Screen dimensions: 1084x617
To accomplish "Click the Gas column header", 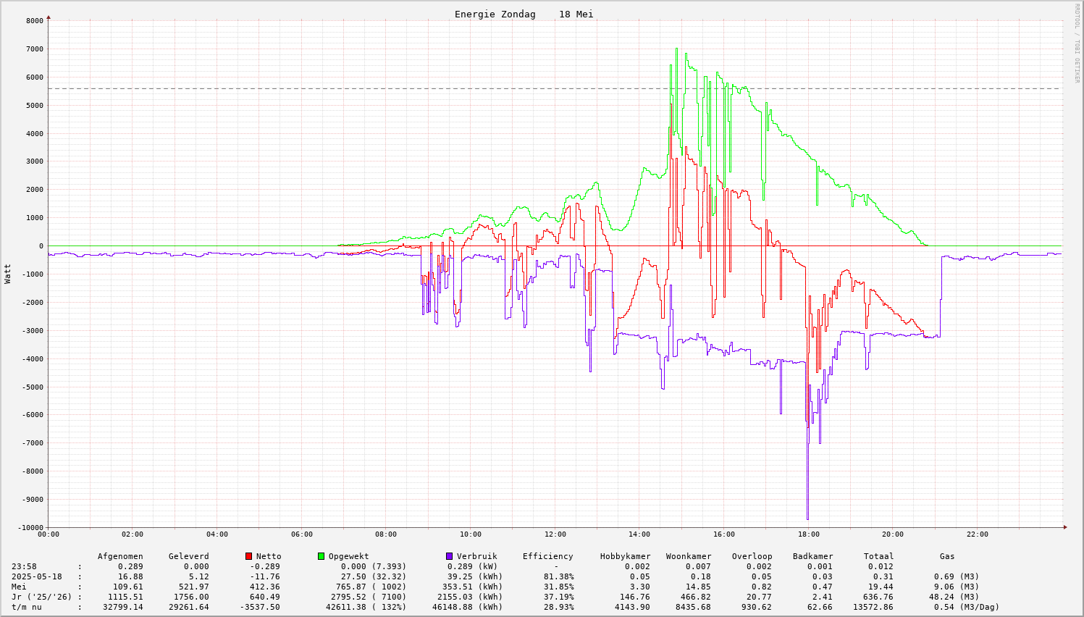I will pos(947,556).
